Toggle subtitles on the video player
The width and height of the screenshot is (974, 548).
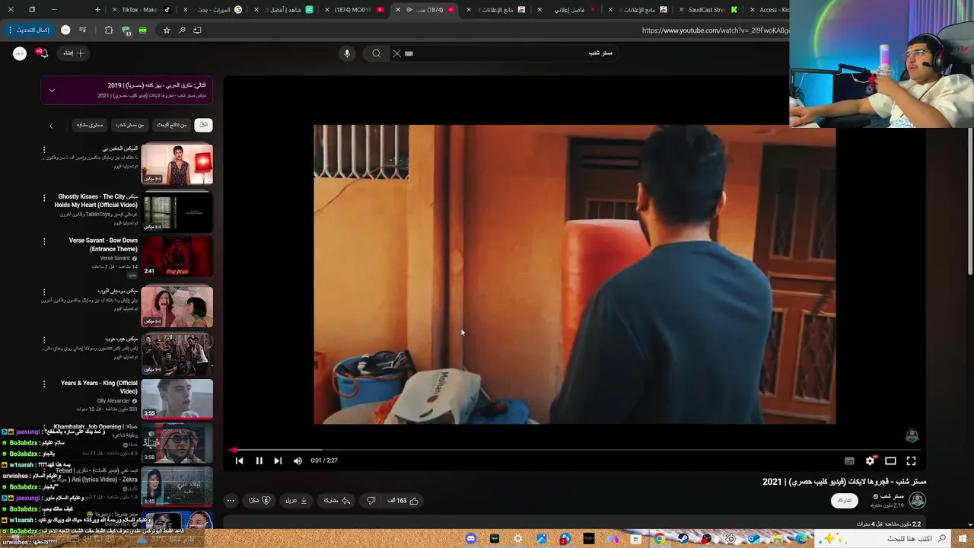849,460
